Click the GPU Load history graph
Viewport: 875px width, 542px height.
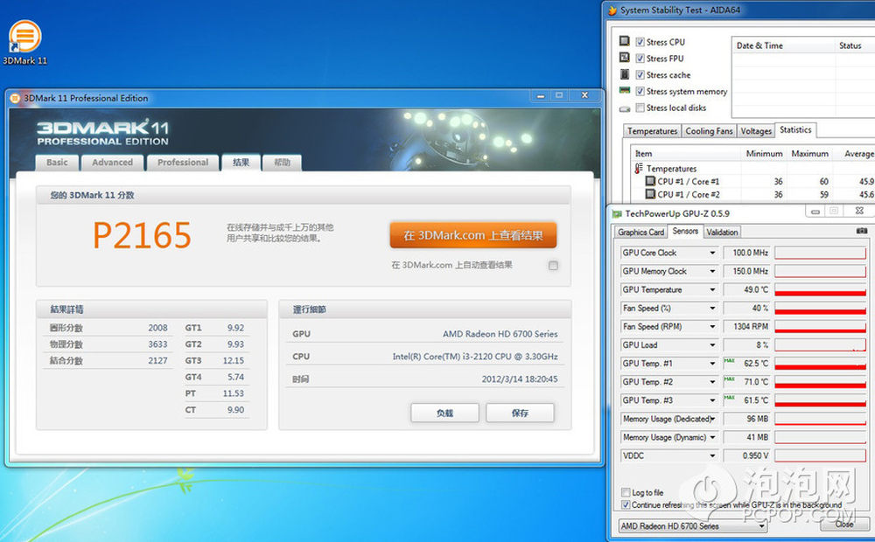pos(821,345)
